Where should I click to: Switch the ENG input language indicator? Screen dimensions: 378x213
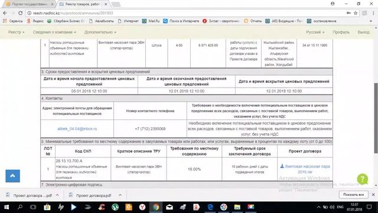(340, 207)
